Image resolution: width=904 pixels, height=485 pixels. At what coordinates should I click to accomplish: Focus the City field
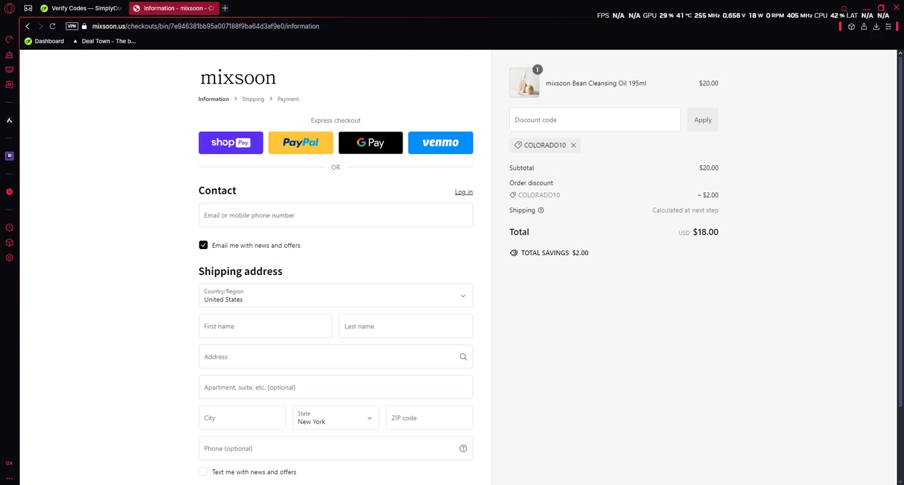(242, 418)
